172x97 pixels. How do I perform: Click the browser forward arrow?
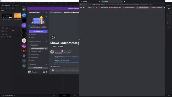[84, 5]
